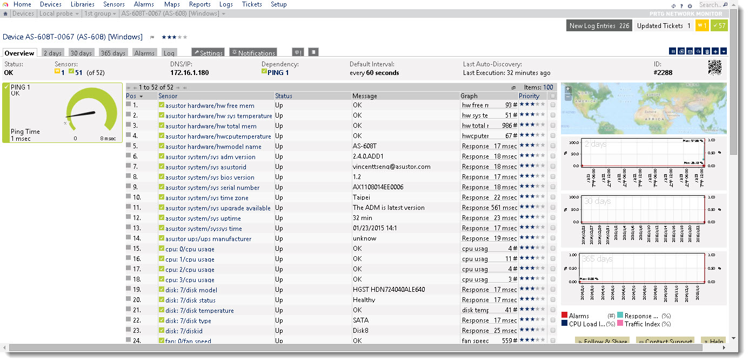The image size is (749, 363).
Task: Check the box for sys uptime row
Action: (x=553, y=218)
